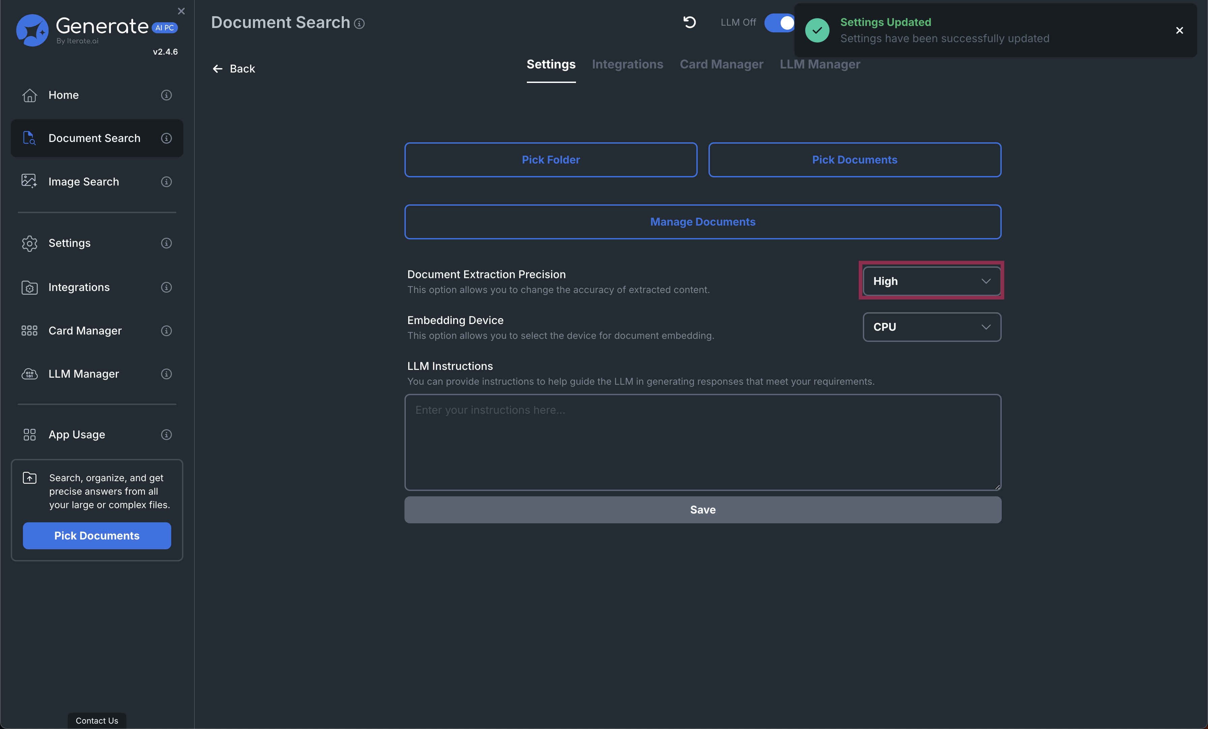Dismiss the Settings Updated notification
This screenshot has height=729, width=1208.
pos(1180,30)
